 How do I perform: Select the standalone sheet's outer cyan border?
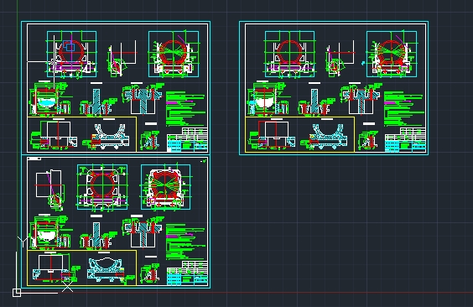click(334, 88)
